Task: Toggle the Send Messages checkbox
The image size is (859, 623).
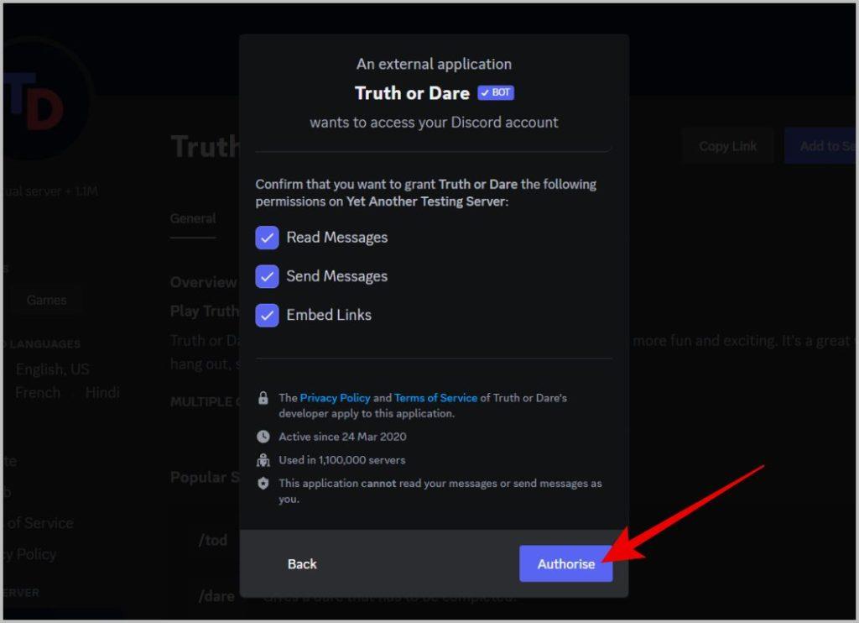Action: pyautogui.click(x=267, y=276)
